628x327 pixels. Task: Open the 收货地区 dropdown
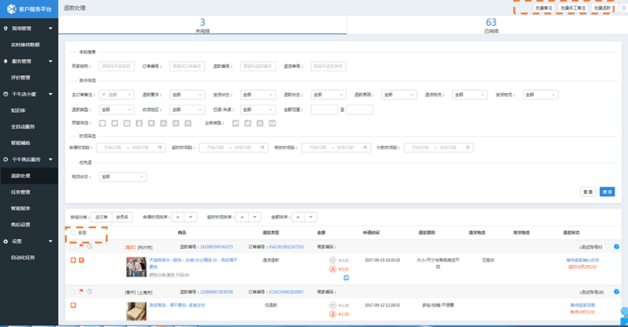coord(187,109)
